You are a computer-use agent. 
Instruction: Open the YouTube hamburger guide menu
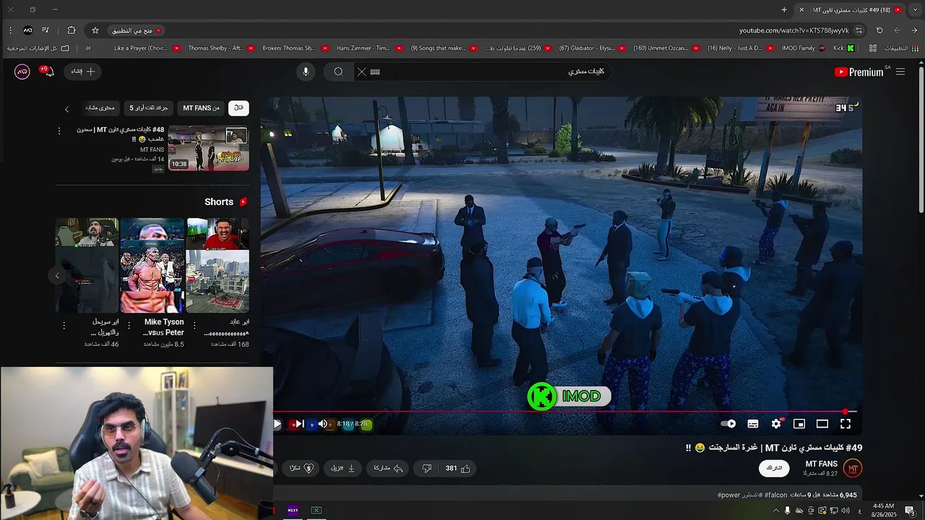(x=900, y=71)
